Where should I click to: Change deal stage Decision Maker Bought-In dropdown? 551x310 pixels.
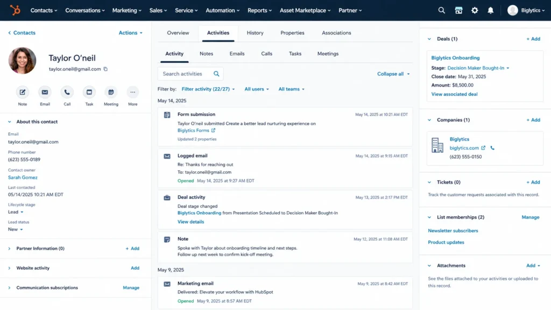coord(478,68)
